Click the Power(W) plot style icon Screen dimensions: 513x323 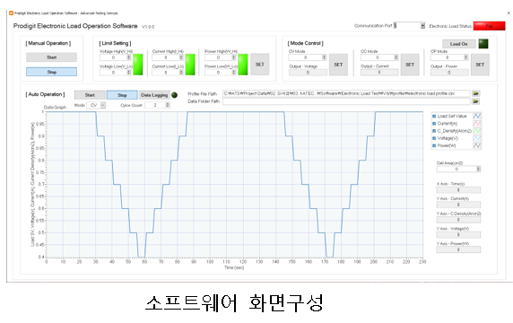click(477, 145)
